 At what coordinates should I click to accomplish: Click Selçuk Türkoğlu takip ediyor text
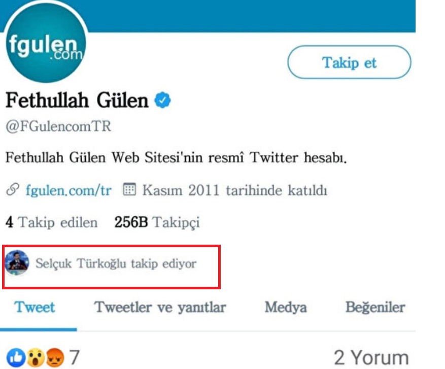pyautogui.click(x=116, y=263)
